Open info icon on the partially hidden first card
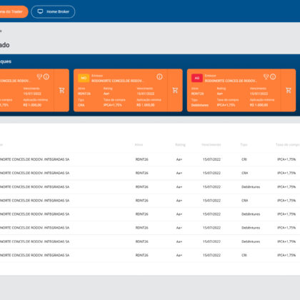The height and width of the screenshot is (300, 300). pyautogui.click(x=46, y=76)
